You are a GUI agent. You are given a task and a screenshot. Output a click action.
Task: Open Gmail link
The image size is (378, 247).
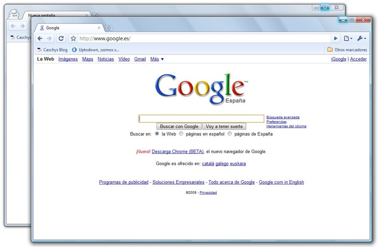click(140, 59)
